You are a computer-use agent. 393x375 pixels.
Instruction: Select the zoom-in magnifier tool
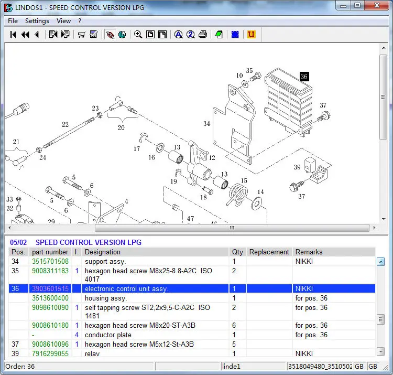click(x=138, y=35)
